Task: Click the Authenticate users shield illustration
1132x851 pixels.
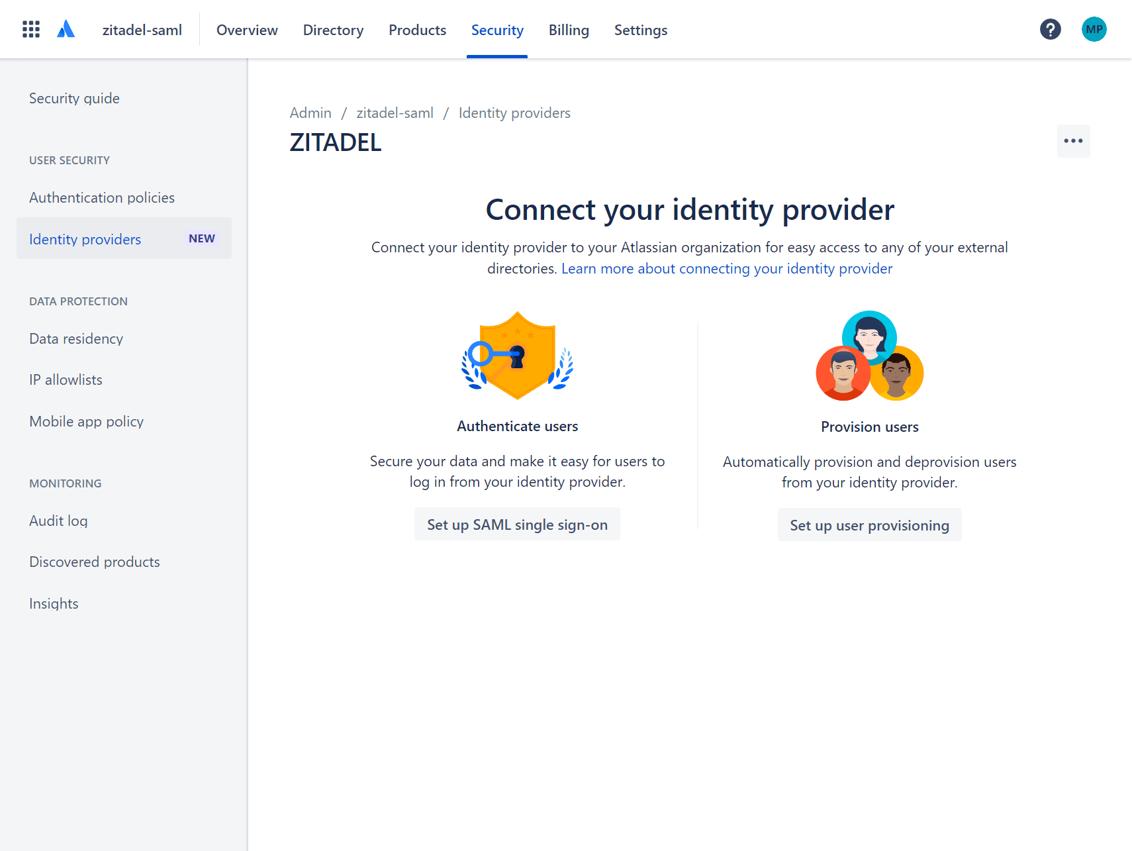Action: pyautogui.click(x=517, y=356)
